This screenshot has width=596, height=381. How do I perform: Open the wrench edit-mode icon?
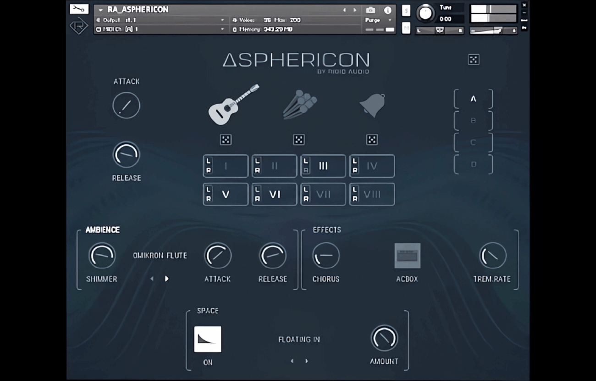point(79,9)
